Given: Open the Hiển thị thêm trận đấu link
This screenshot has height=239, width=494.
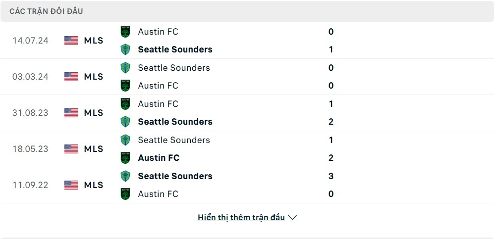Looking at the screenshot, I should pyautogui.click(x=241, y=217).
